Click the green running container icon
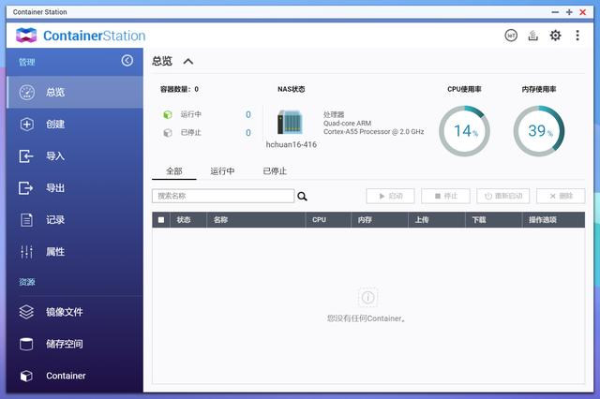 [168, 114]
